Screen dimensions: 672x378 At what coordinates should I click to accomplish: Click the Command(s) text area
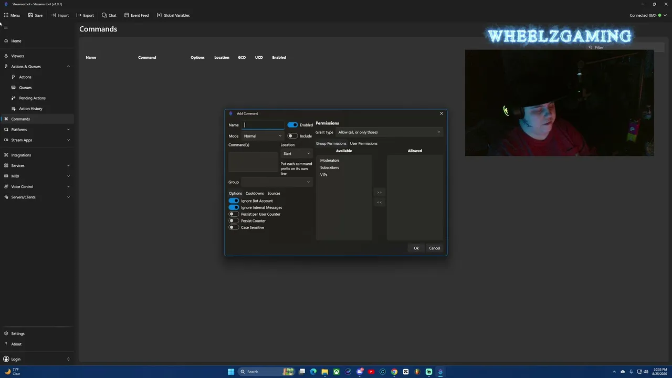point(253,162)
